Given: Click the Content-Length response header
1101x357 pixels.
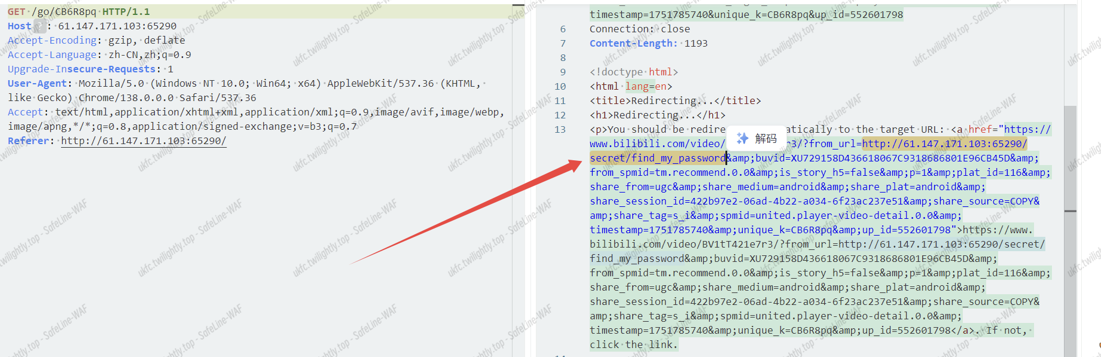Looking at the screenshot, I should pyautogui.click(x=633, y=44).
